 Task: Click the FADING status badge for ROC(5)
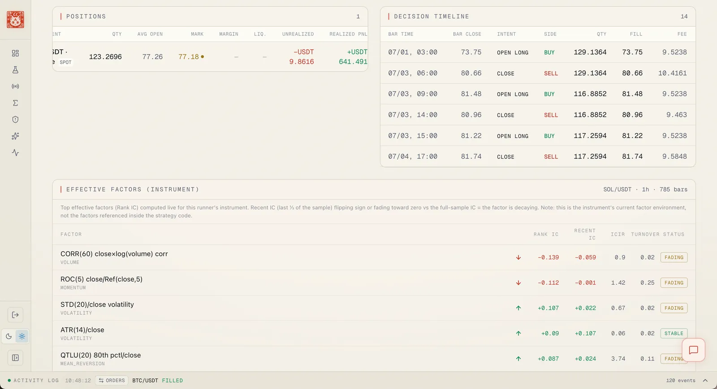[x=674, y=283]
